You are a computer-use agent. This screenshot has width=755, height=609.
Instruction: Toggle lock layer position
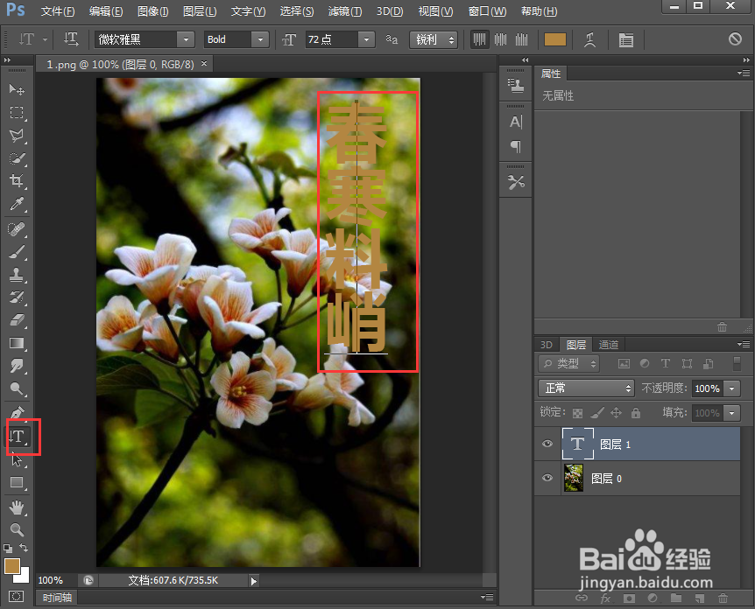tap(617, 413)
